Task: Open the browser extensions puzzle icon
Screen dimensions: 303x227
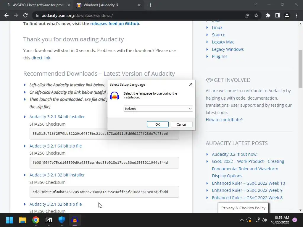Action: [268, 15]
